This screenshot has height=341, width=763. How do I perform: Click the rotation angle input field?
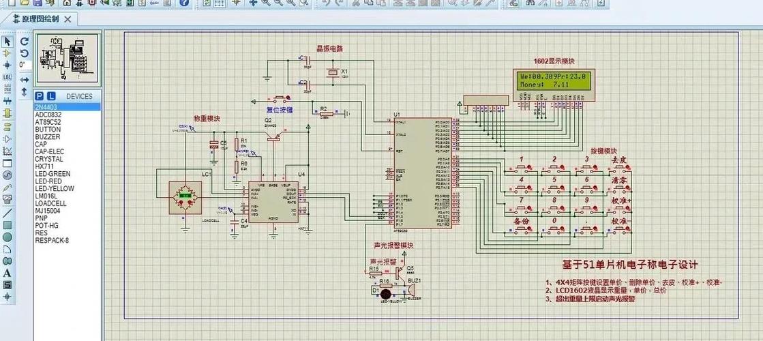pos(25,65)
